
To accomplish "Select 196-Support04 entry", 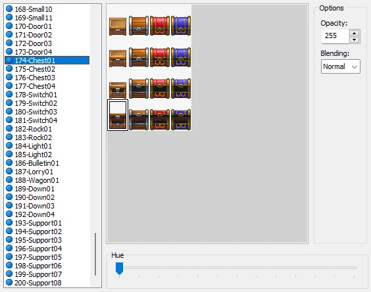I will point(47,249).
